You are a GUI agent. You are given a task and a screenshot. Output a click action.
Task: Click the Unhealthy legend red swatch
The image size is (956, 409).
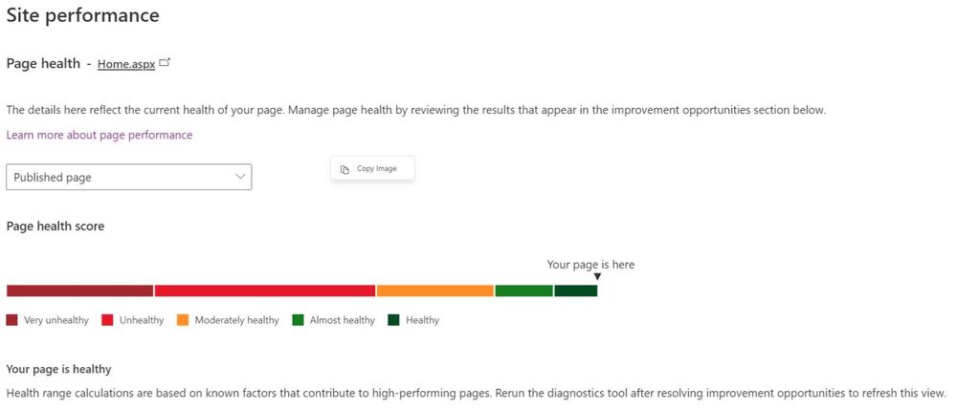click(107, 320)
